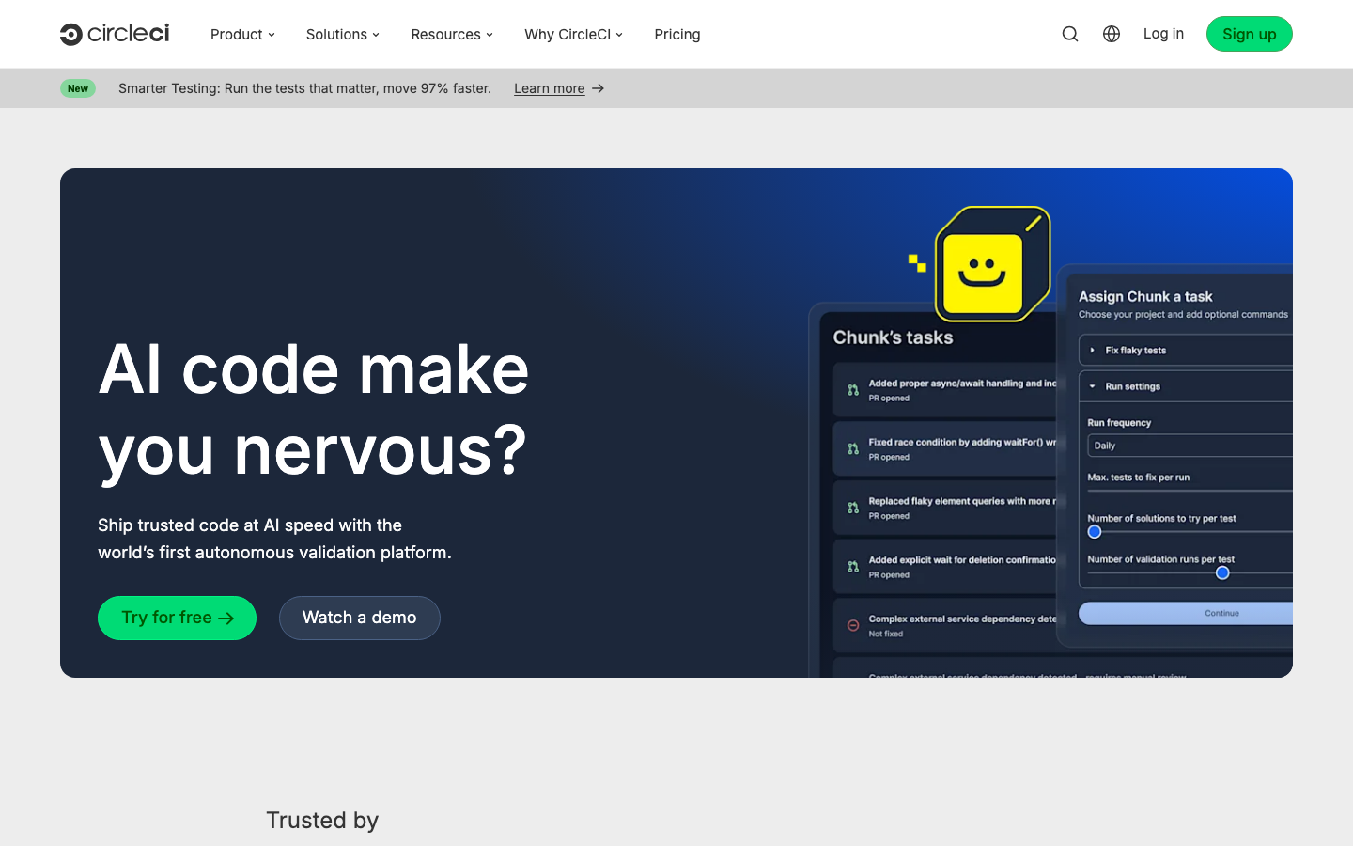Expand the Resources menu

(x=452, y=35)
